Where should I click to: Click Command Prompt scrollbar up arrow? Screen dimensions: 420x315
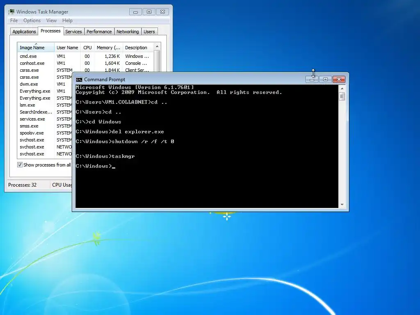click(342, 89)
